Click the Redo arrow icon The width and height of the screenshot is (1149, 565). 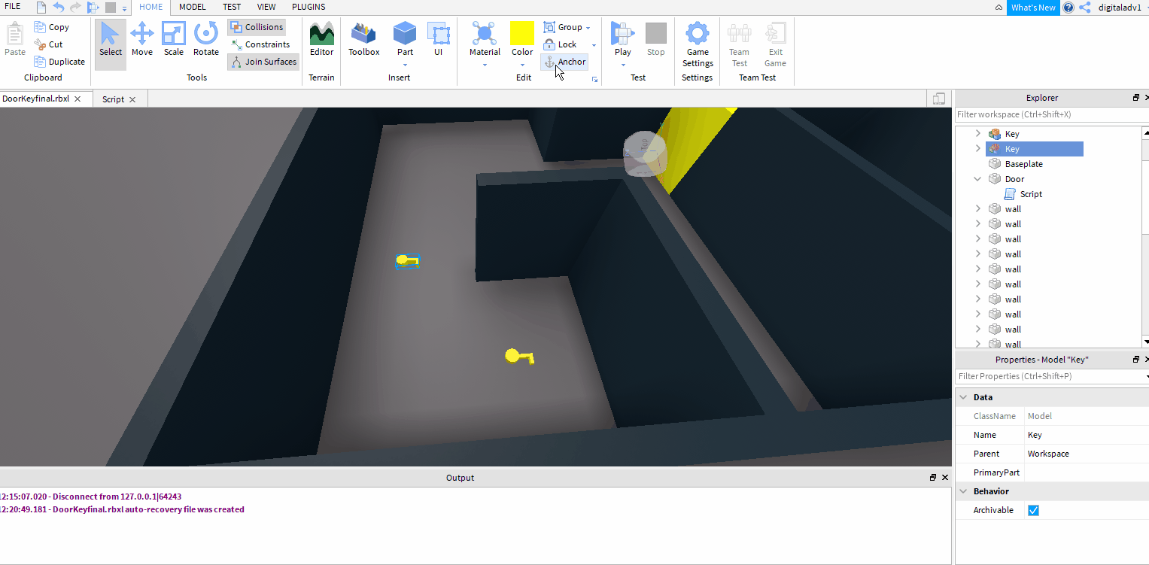(x=75, y=8)
